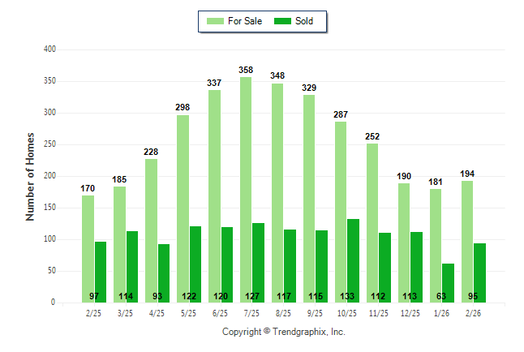The width and height of the screenshot is (524, 352).
Task: Click the 10/25 Sold bar showing 133
Action: coord(354,260)
